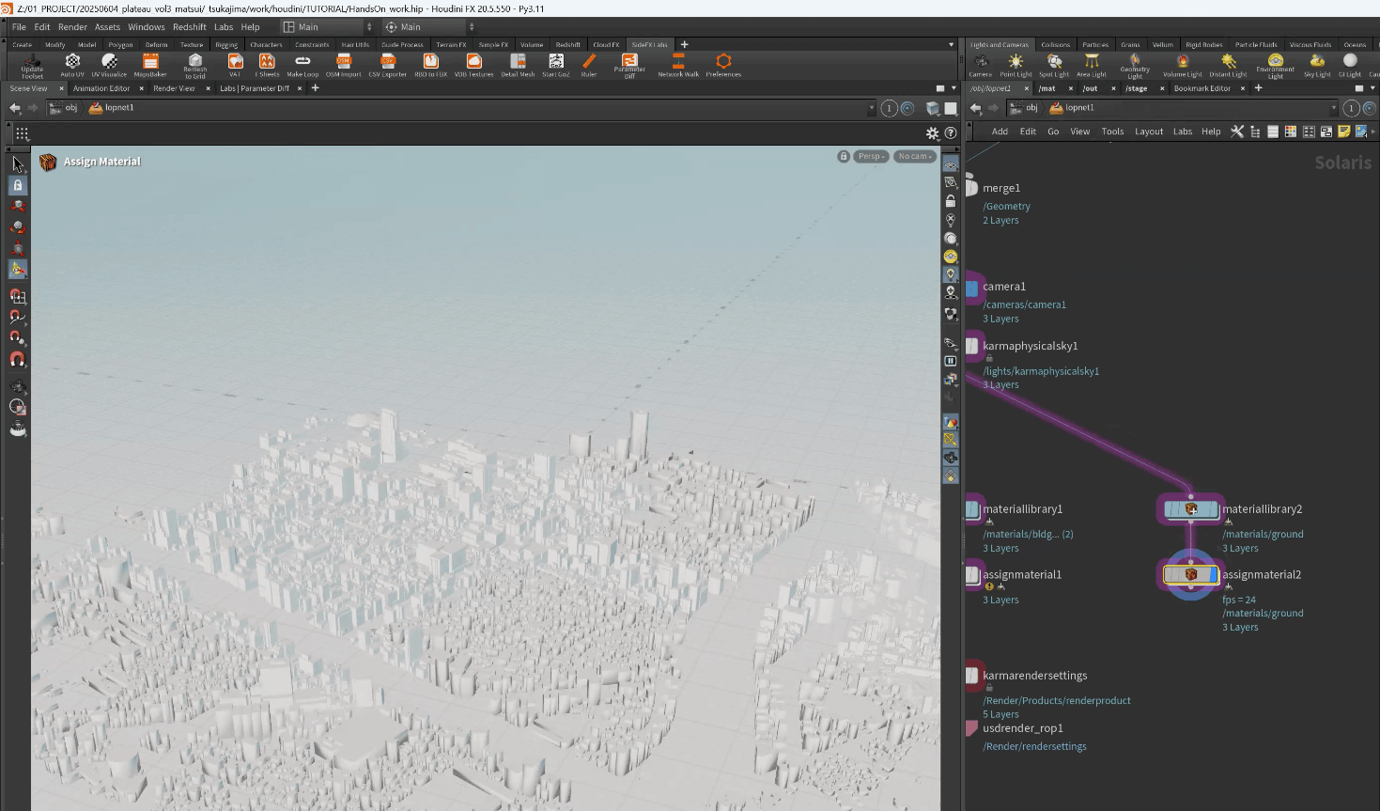Open the No cam camera dropdown
The height and width of the screenshot is (811, 1380).
click(x=914, y=157)
